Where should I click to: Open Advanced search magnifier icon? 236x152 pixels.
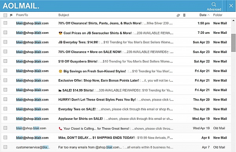(x=214, y=4)
